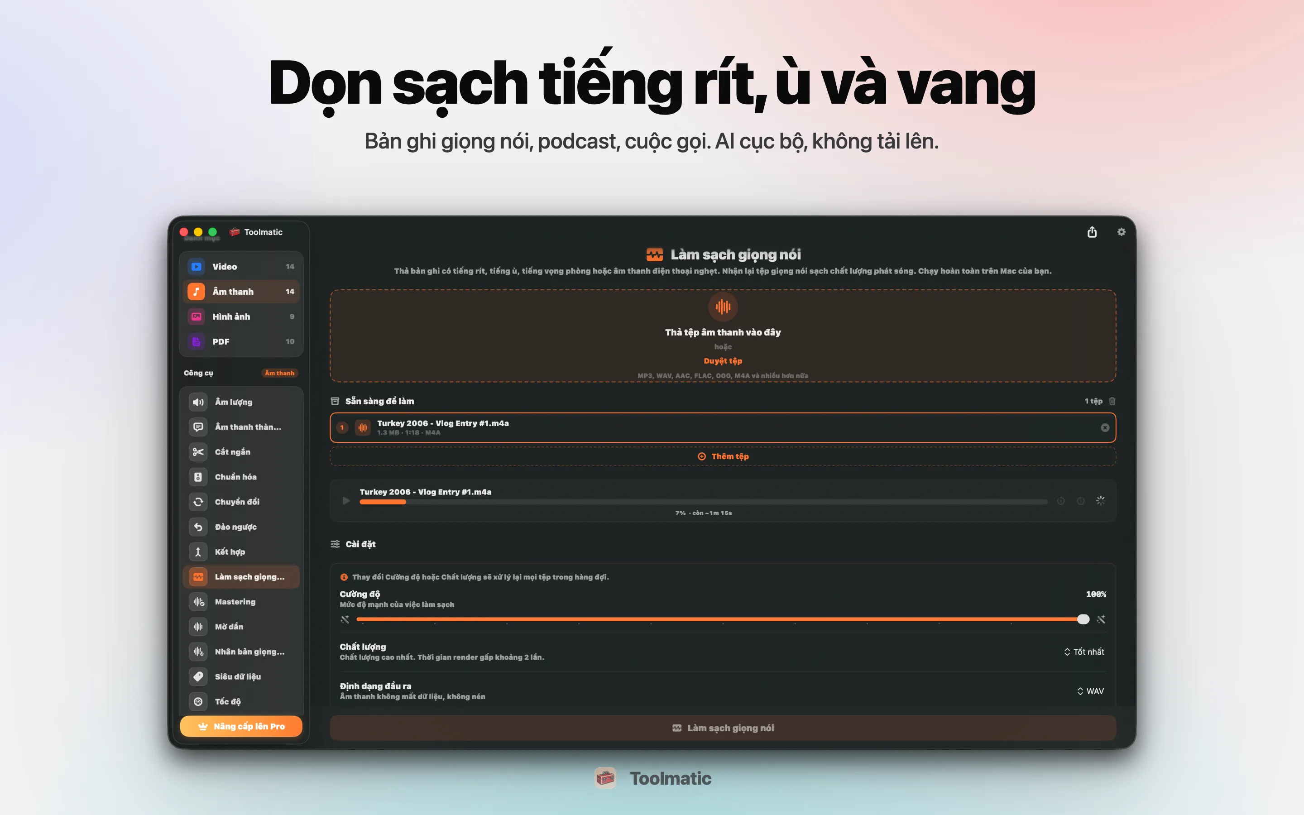The width and height of the screenshot is (1304, 815).
Task: Click the spinner icon beside progress bar
Action: click(1100, 501)
